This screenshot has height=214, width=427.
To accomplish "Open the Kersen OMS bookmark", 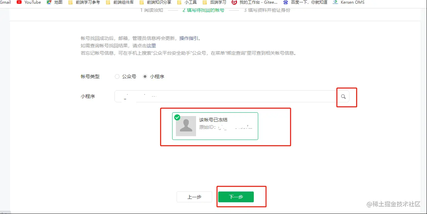I will (x=348, y=2).
